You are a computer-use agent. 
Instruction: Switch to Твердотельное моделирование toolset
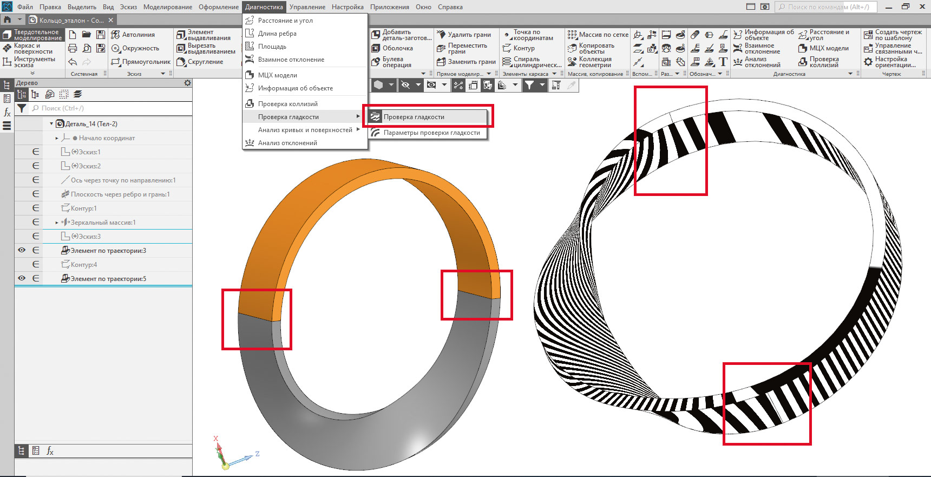pos(33,35)
